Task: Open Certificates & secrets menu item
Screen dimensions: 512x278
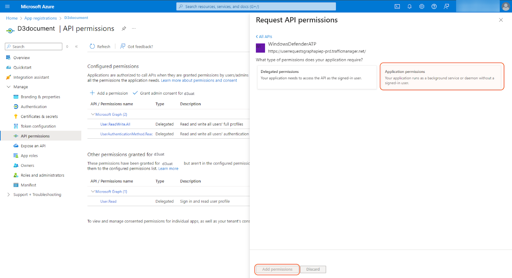Action: click(39, 117)
